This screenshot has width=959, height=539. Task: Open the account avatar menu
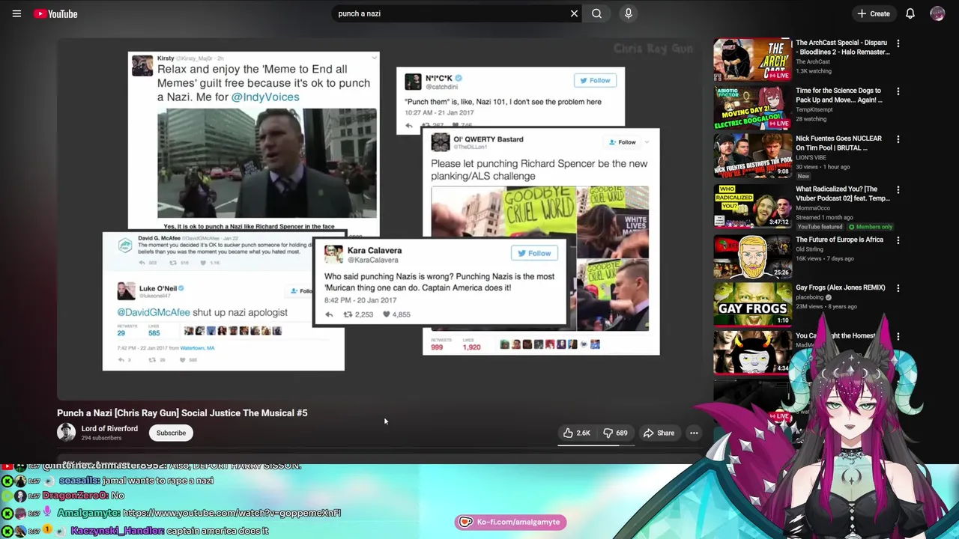(x=937, y=13)
